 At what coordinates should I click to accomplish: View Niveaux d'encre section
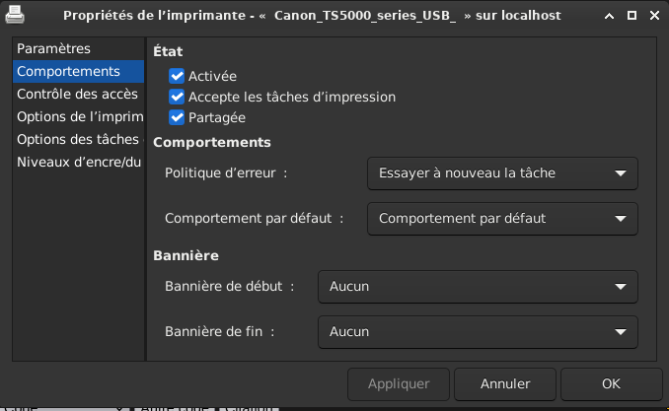[79, 163]
